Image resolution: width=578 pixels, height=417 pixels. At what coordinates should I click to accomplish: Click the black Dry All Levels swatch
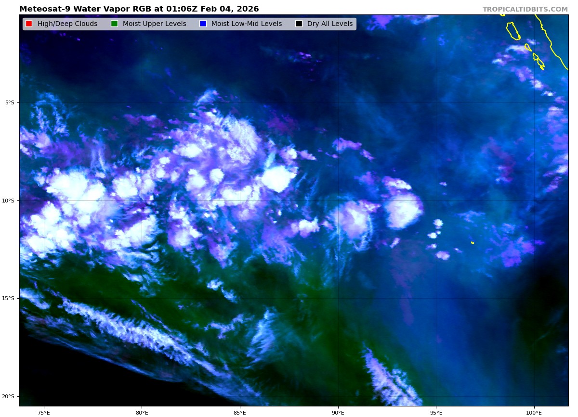pos(299,24)
